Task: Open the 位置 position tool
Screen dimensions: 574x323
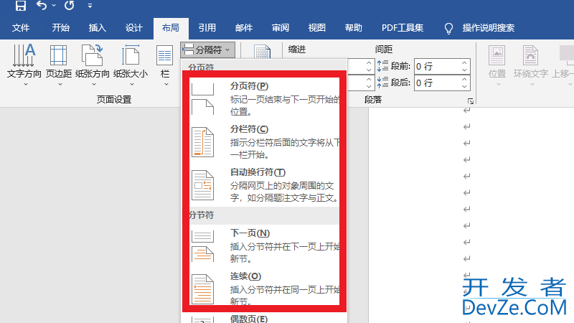Action: pyautogui.click(x=497, y=65)
